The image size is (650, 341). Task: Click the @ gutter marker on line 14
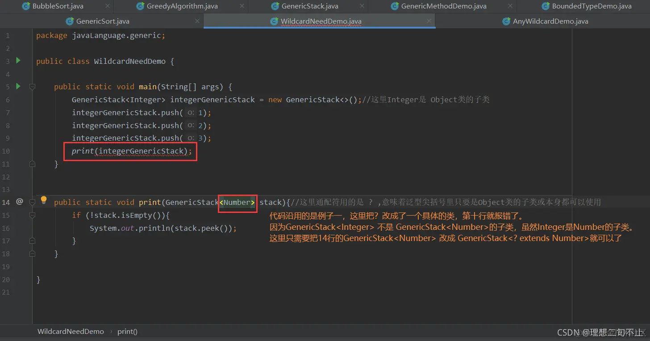click(19, 202)
